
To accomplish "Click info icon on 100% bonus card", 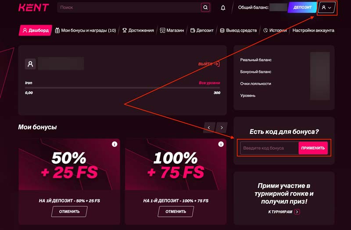I will (x=221, y=144).
